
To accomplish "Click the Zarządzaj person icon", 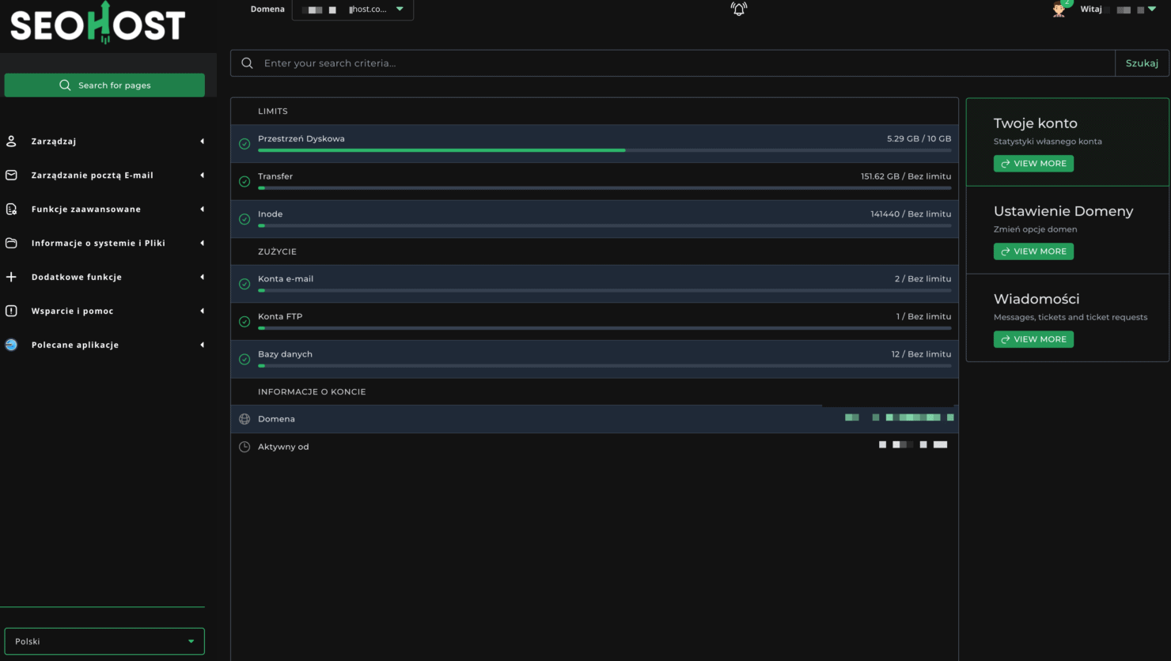I will click(11, 142).
